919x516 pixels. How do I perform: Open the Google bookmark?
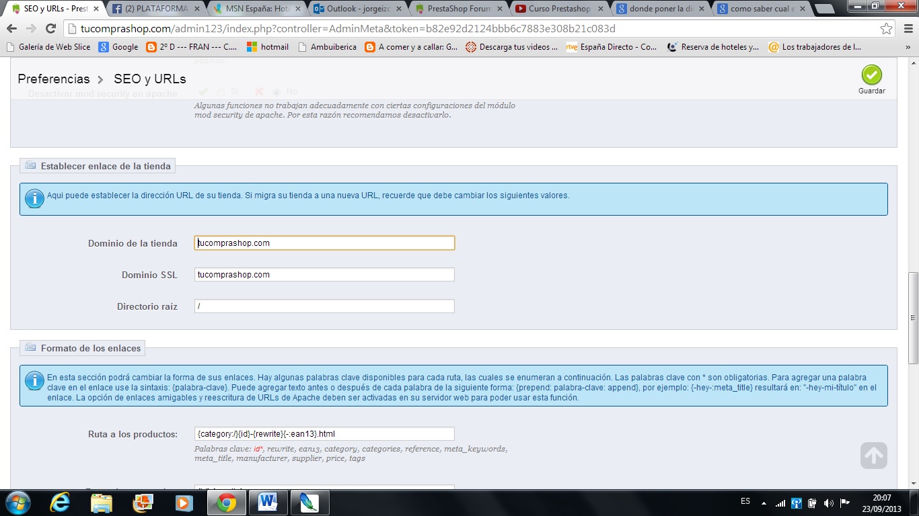click(118, 47)
